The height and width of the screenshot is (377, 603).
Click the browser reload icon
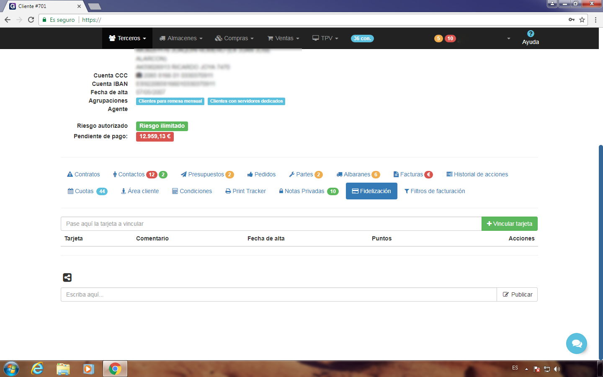point(31,20)
